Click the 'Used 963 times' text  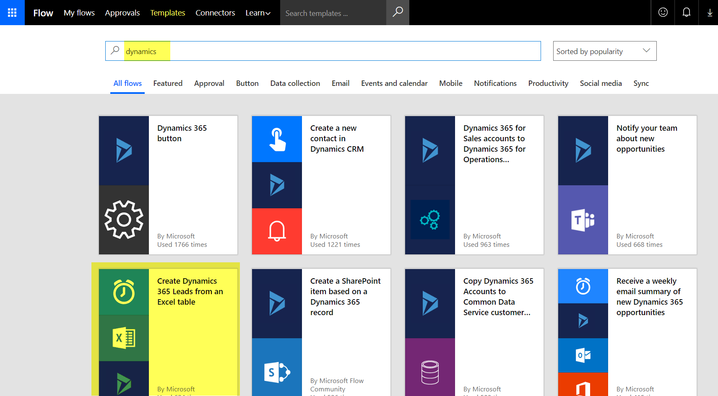(x=486, y=245)
